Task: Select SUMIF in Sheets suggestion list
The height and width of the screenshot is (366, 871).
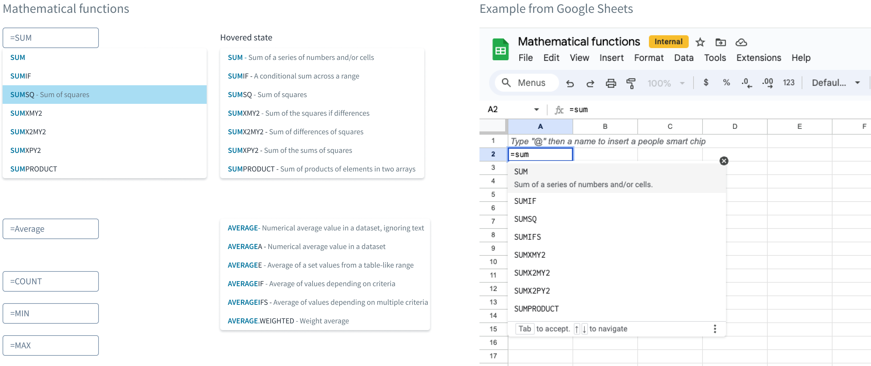Action: tap(617, 201)
